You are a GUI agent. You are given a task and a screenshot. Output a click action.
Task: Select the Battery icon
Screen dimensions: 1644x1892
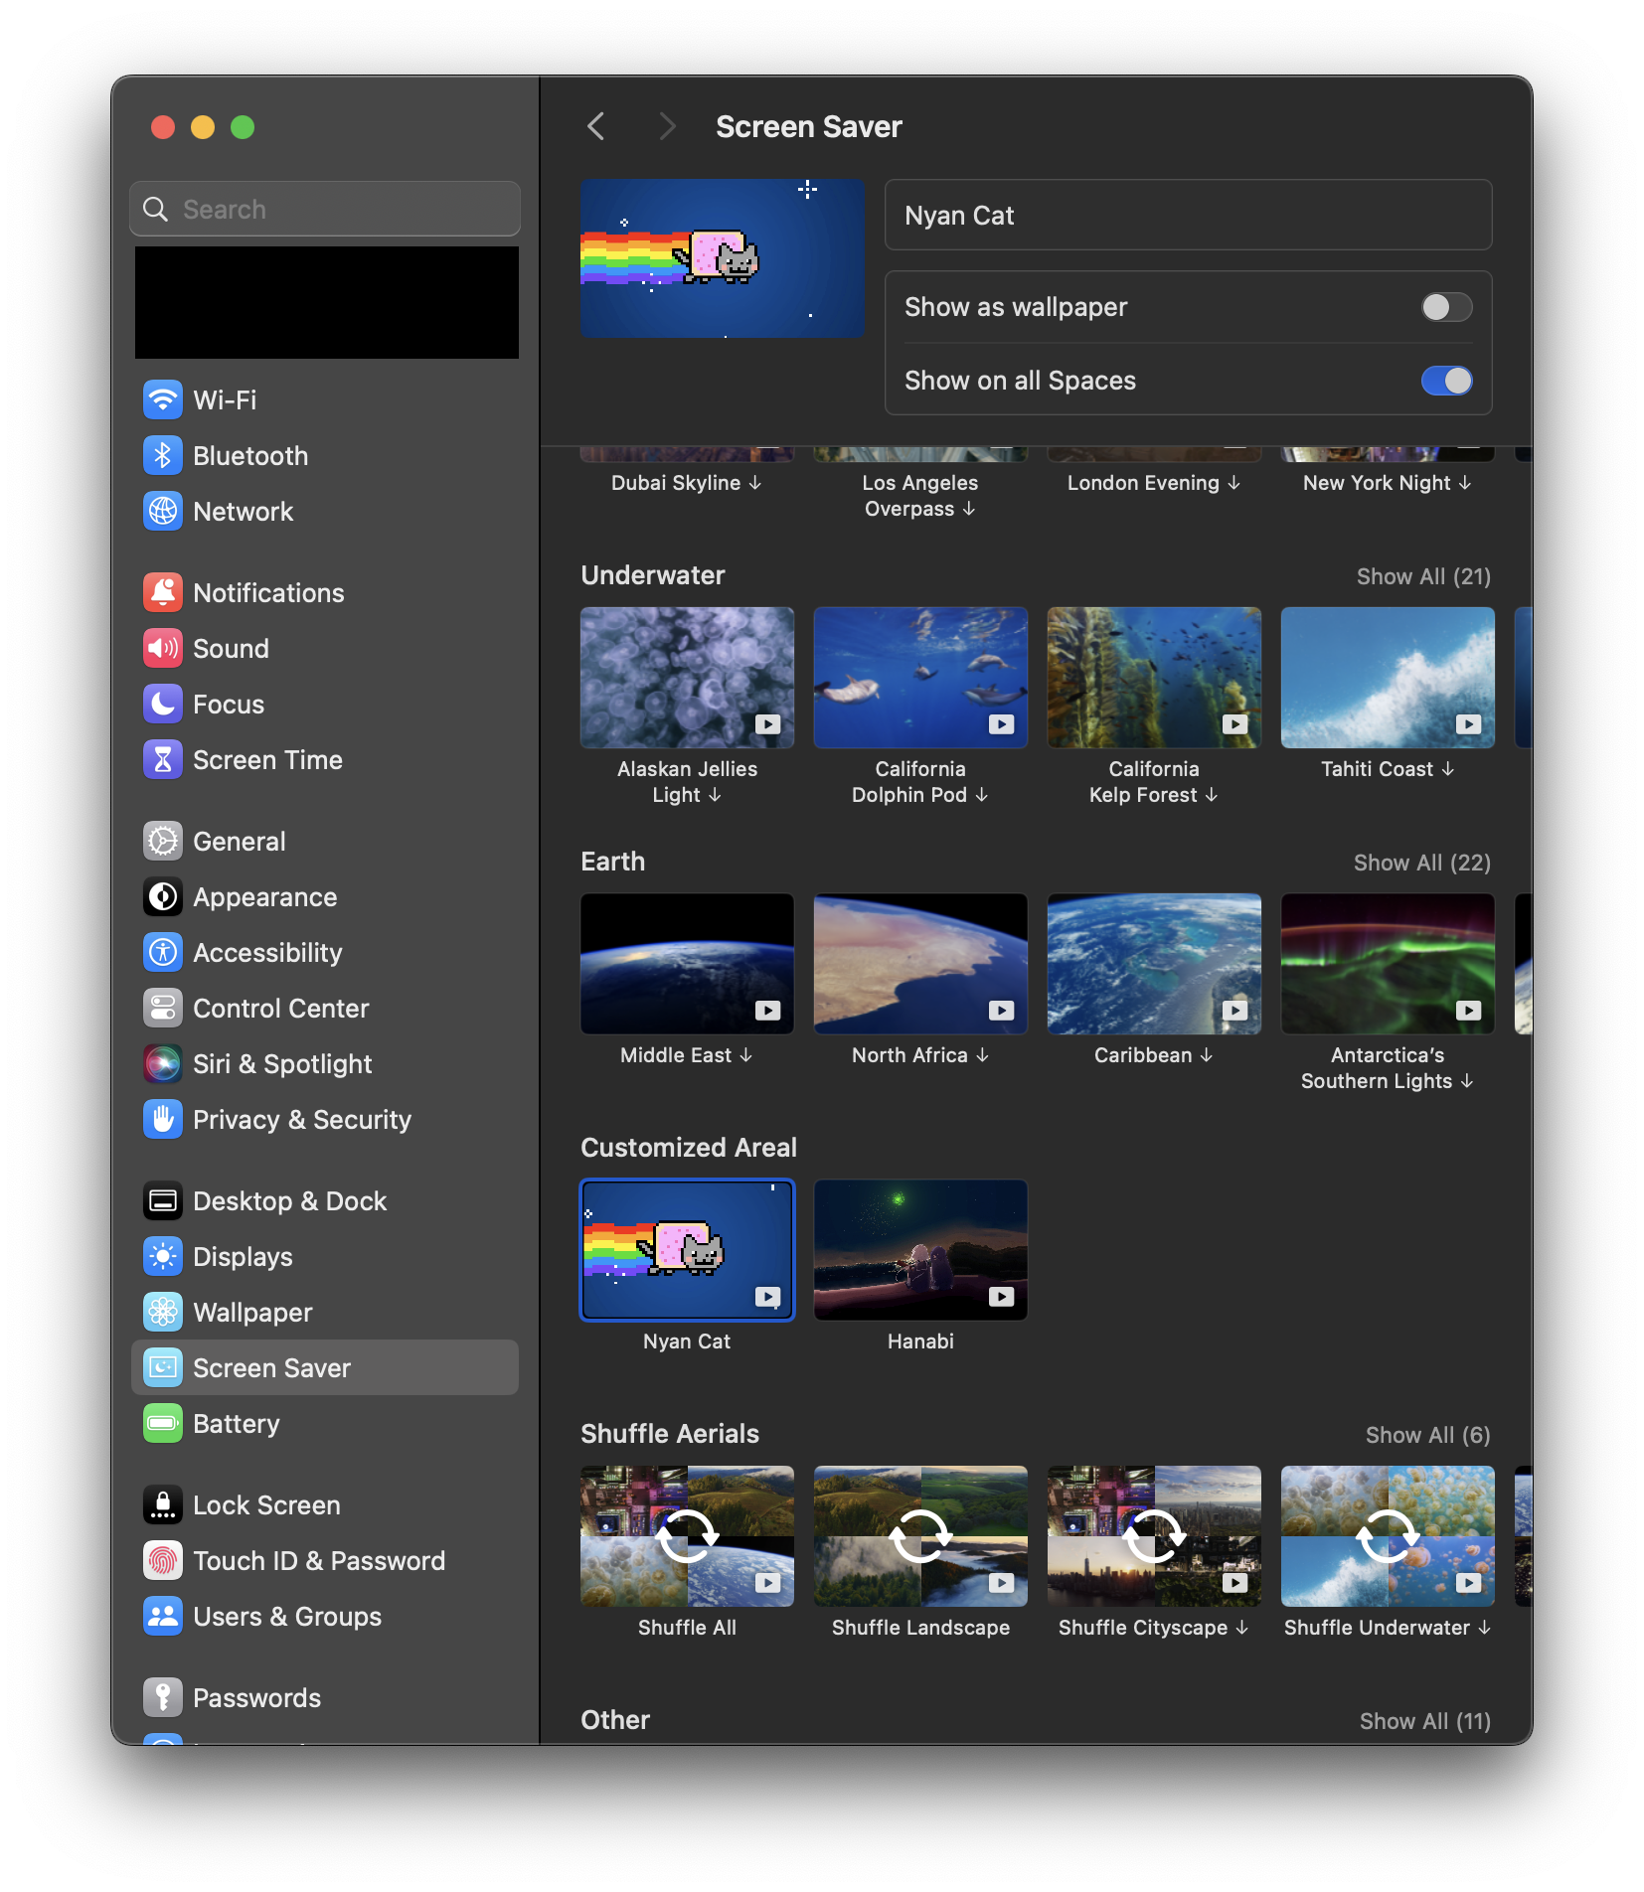coord(163,1424)
